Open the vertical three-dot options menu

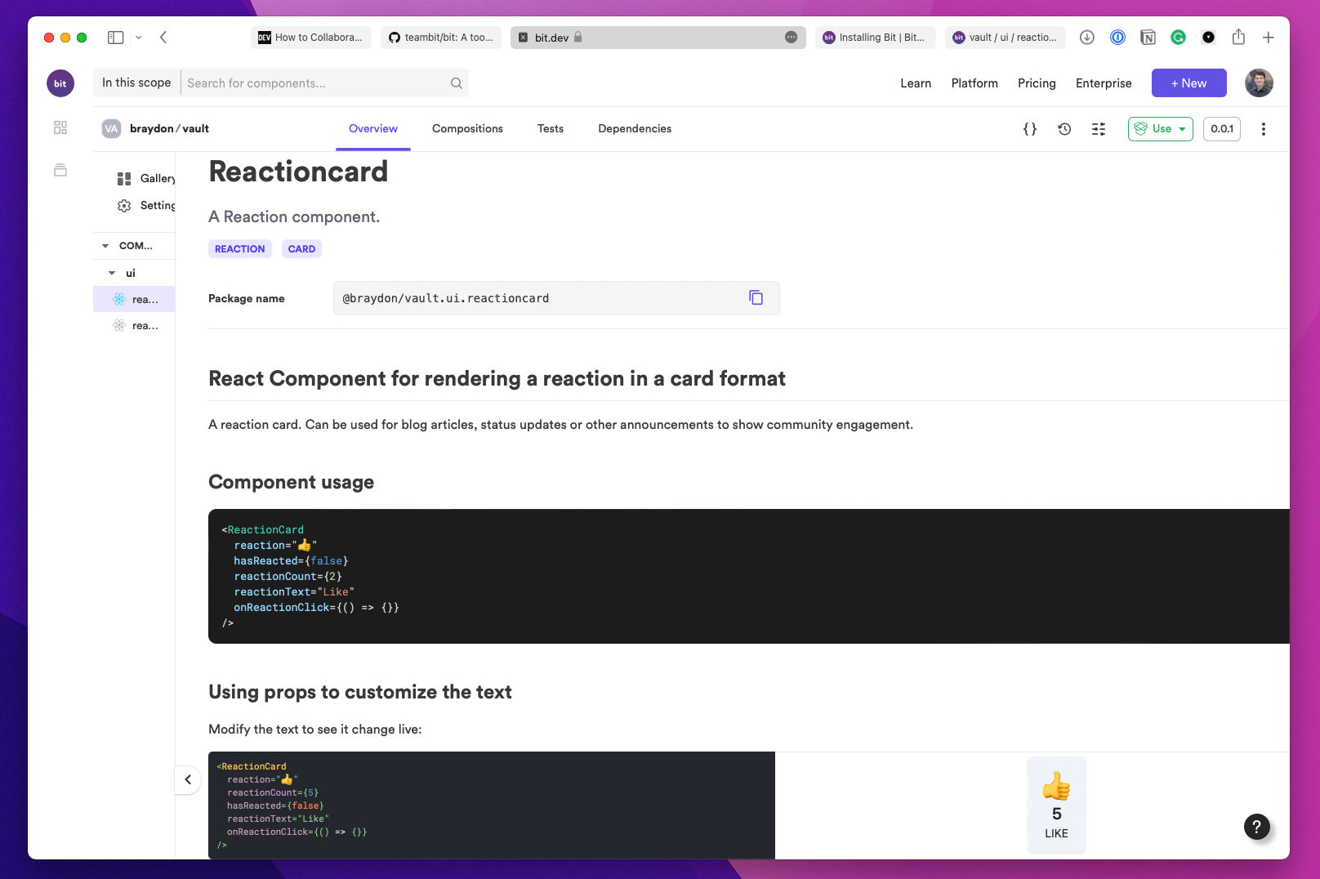[1264, 129]
